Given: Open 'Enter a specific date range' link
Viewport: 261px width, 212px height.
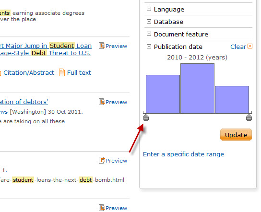Looking at the screenshot, I should (x=183, y=154).
